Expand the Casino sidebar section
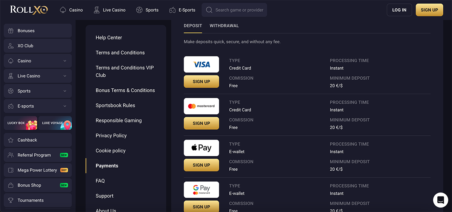This screenshot has height=212, width=452. (x=65, y=61)
